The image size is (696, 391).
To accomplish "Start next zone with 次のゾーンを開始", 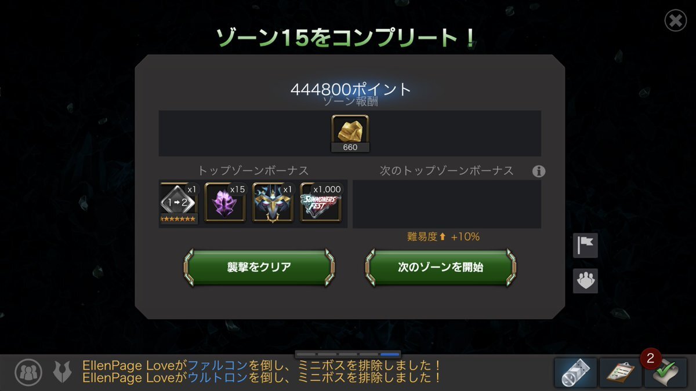I will (441, 267).
